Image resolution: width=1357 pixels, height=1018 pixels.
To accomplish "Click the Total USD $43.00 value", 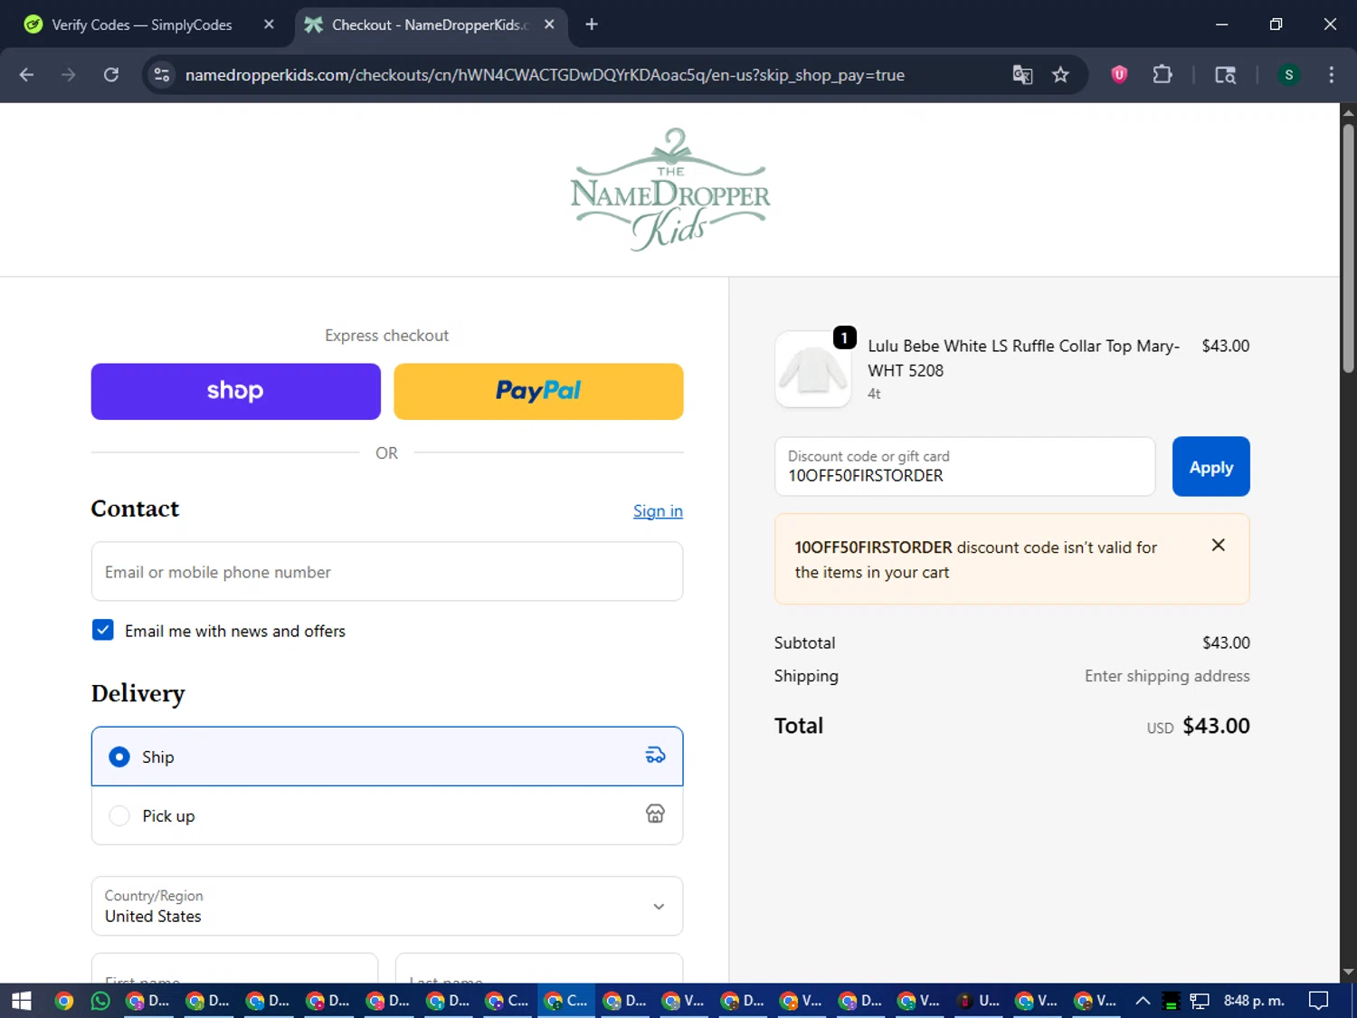I will coord(1198,726).
